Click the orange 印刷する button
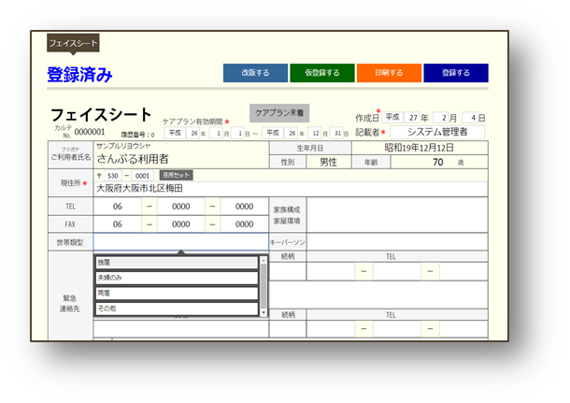The width and height of the screenshot is (570, 403). (x=389, y=73)
